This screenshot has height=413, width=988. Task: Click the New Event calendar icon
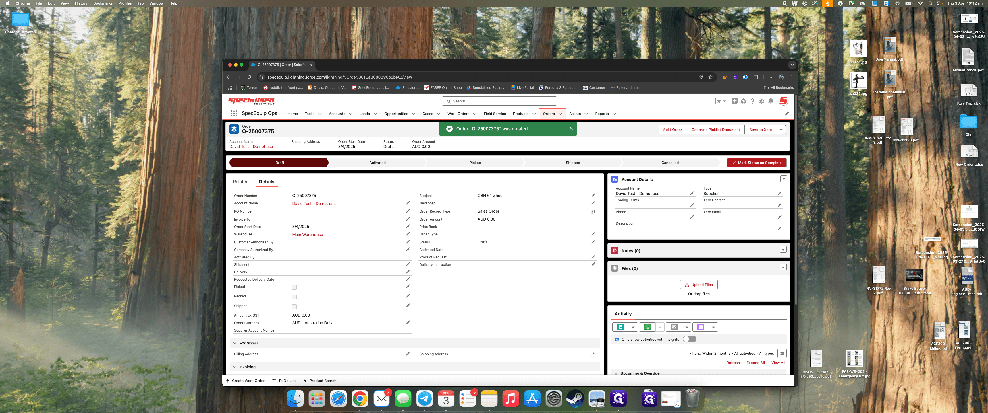tap(700, 327)
